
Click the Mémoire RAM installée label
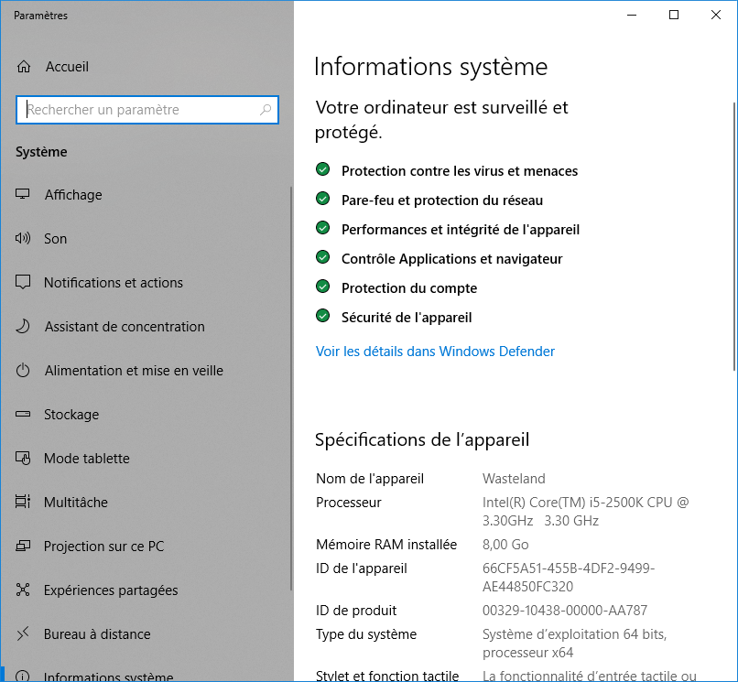click(386, 544)
